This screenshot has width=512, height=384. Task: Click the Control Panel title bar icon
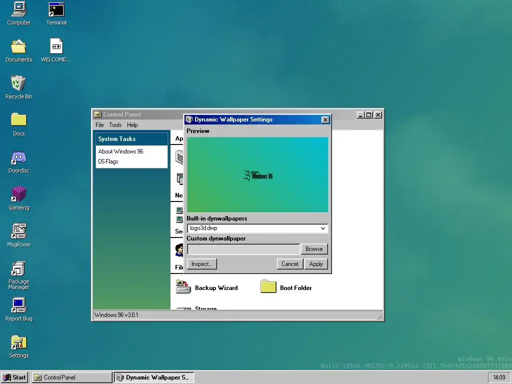coord(97,114)
